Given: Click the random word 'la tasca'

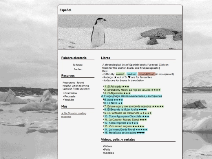Looking at the screenshot, I should (x=78, y=65).
